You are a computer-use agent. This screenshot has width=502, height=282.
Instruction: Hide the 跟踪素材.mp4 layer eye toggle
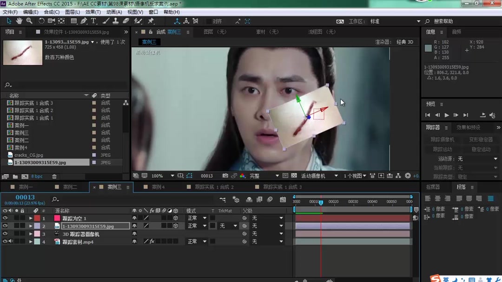click(5, 241)
